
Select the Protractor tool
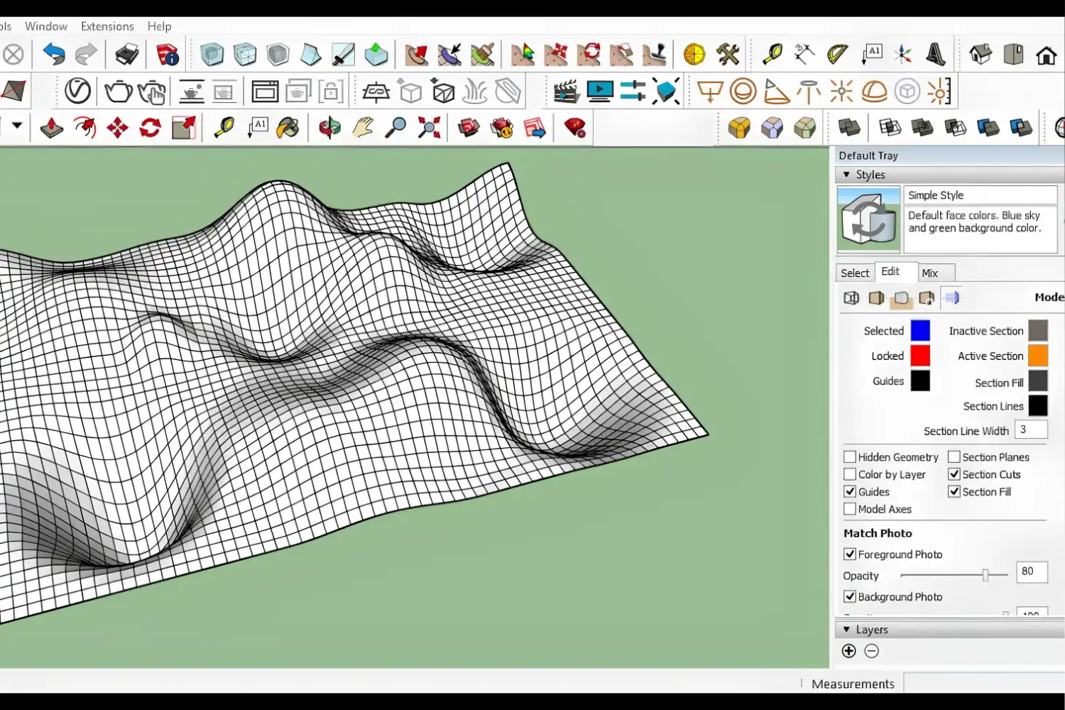click(x=838, y=54)
